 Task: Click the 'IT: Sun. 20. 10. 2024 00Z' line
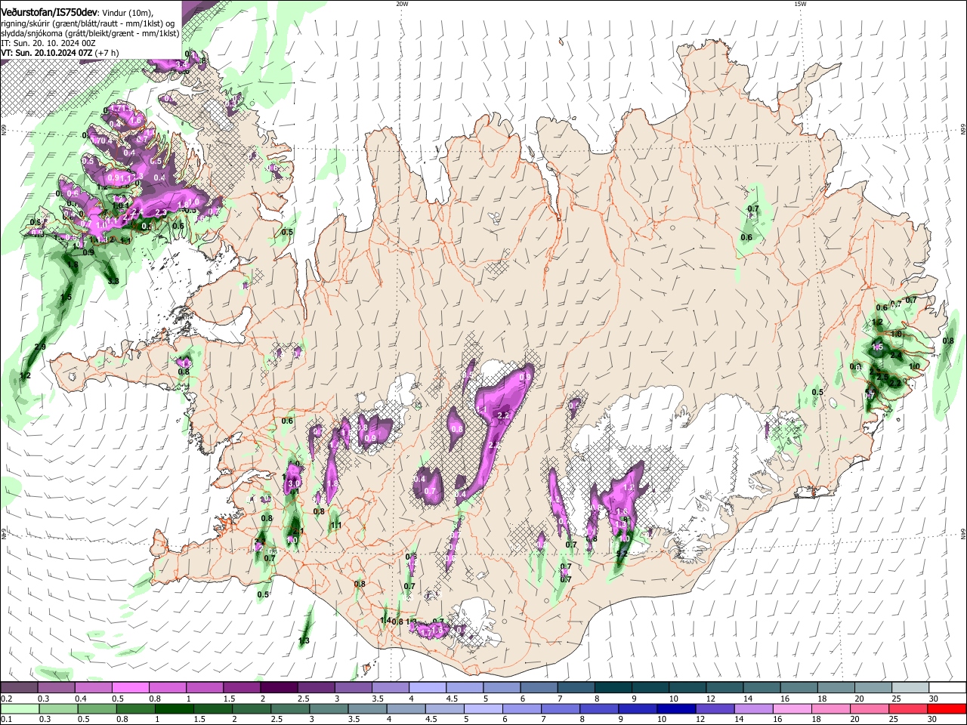(48, 43)
